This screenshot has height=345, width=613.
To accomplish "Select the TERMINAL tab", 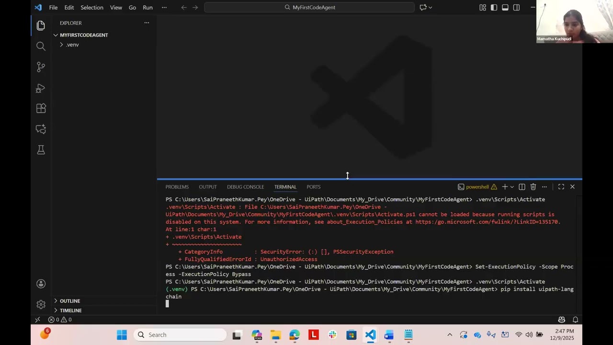I will (285, 187).
